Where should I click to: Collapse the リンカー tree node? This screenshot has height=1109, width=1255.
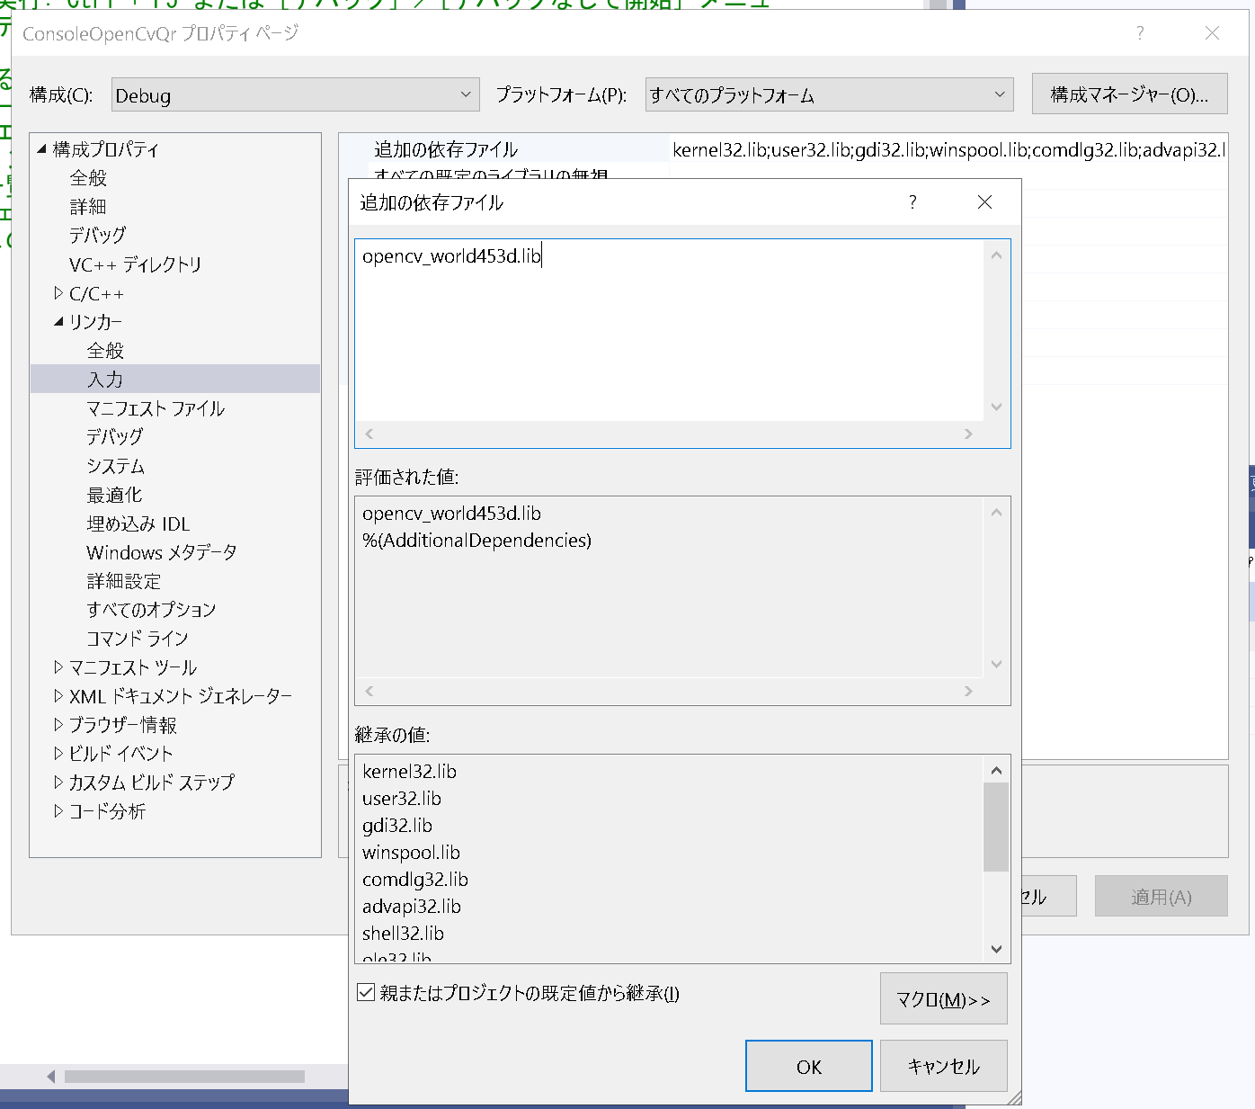[x=58, y=322]
